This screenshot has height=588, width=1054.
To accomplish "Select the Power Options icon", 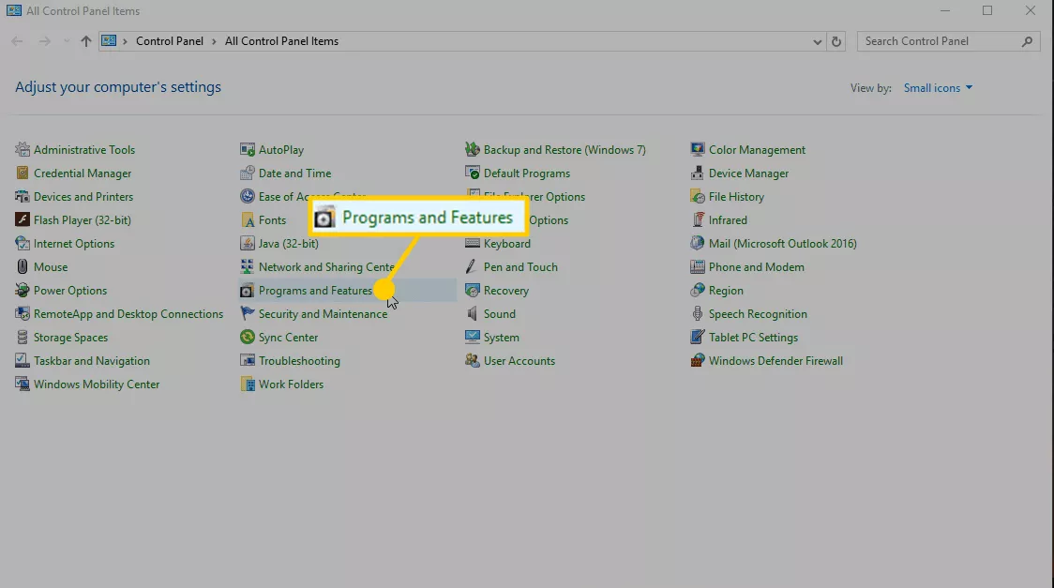I will 23,291.
